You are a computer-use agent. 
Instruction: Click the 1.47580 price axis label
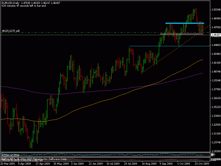[216, 27]
